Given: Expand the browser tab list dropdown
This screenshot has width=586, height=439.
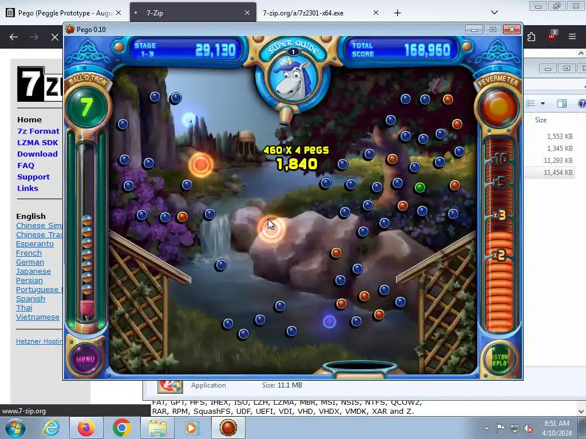Looking at the screenshot, I should tap(494, 13).
